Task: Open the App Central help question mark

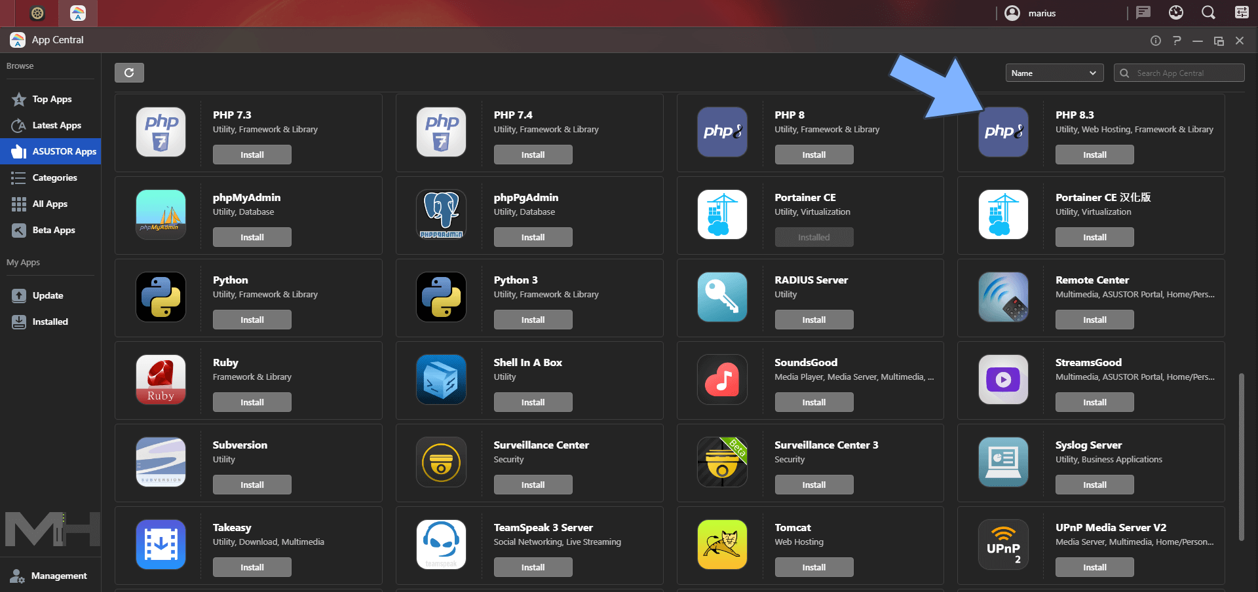Action: [1177, 41]
